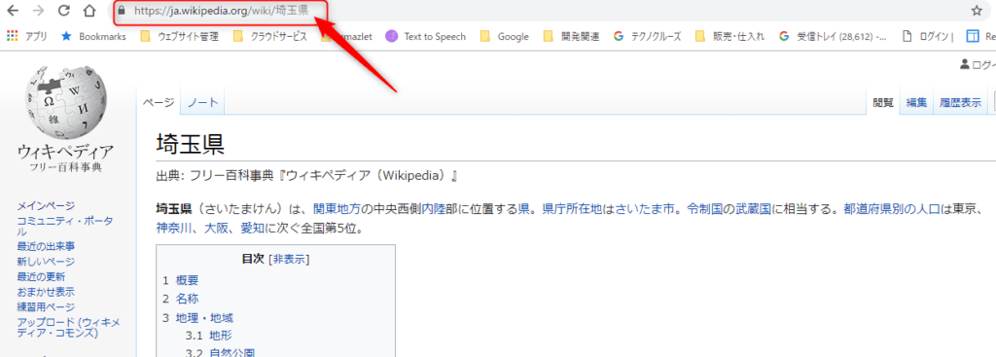
Task: Open the Google bookmark folder
Action: [x=505, y=36]
